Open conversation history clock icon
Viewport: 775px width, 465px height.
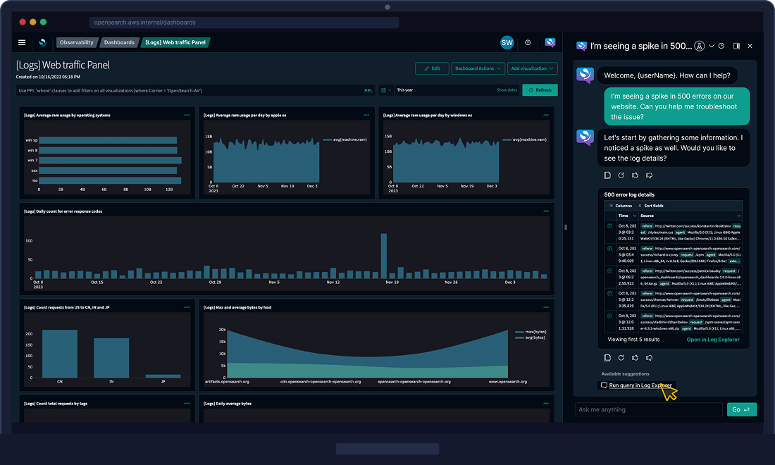click(721, 46)
